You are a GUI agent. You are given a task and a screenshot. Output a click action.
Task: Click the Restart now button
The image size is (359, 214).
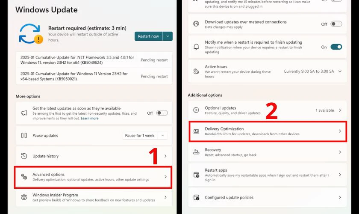[148, 36]
